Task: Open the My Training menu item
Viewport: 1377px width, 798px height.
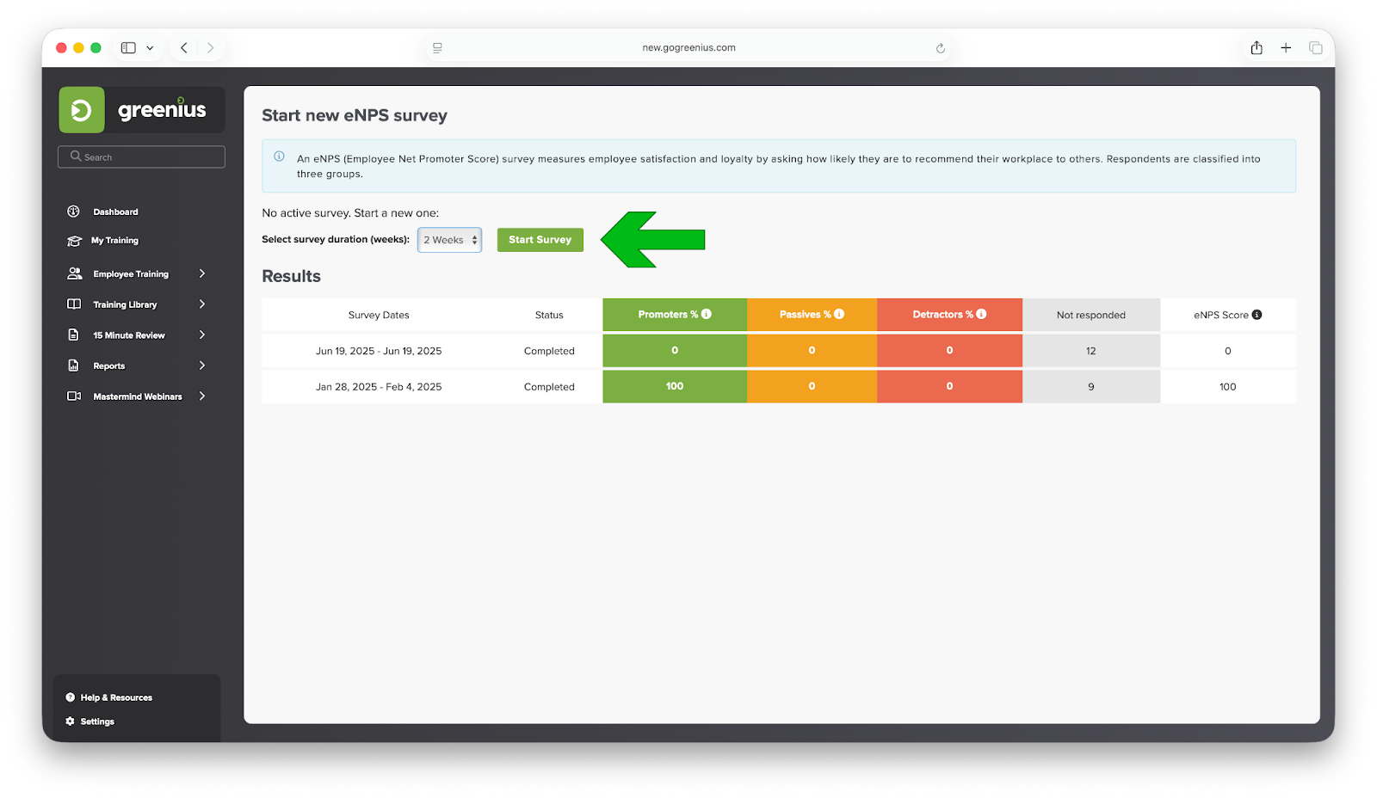Action: click(114, 241)
